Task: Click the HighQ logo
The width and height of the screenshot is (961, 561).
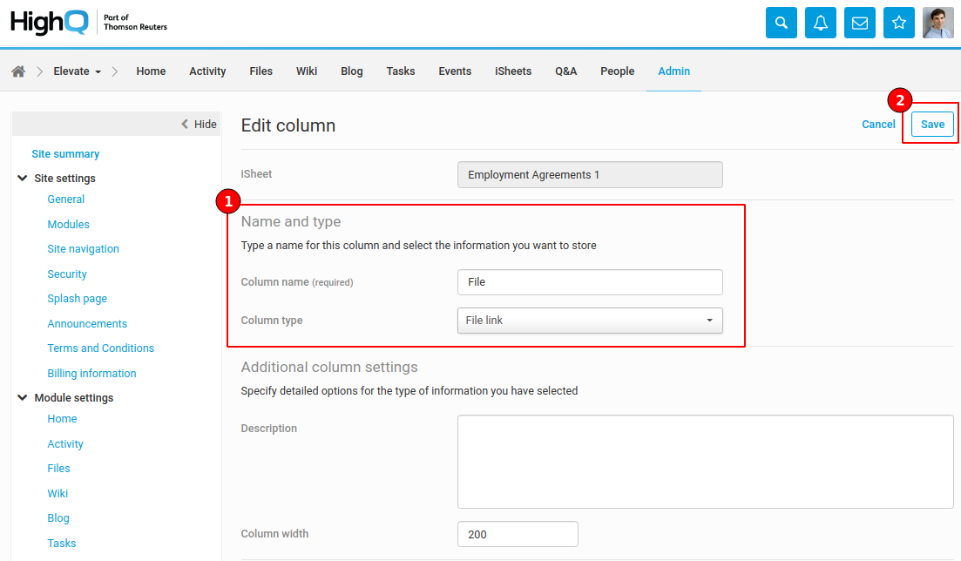Action: coord(49,22)
